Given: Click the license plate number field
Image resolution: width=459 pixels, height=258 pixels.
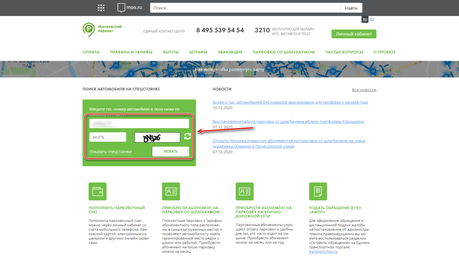Looking at the screenshot, I should (x=139, y=123).
